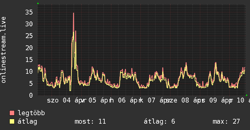The image size is (250, 130).
Task: Click the y-axis label 25
Action: (x=29, y=36)
